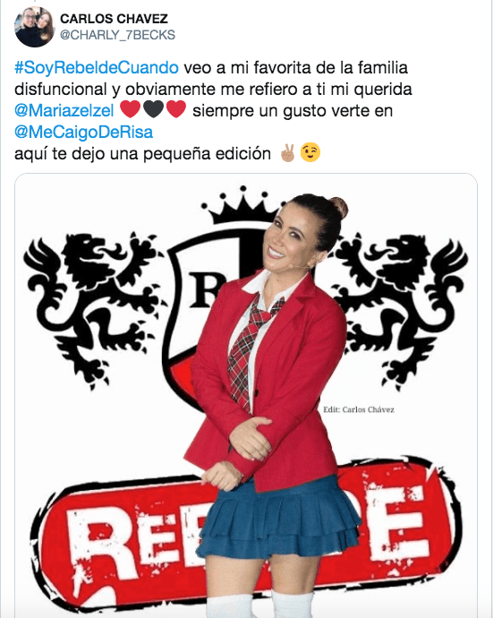Image resolution: width=493 pixels, height=618 pixels.
Task: Click the woman's blue pleated skirt
Action: click(x=278, y=519)
